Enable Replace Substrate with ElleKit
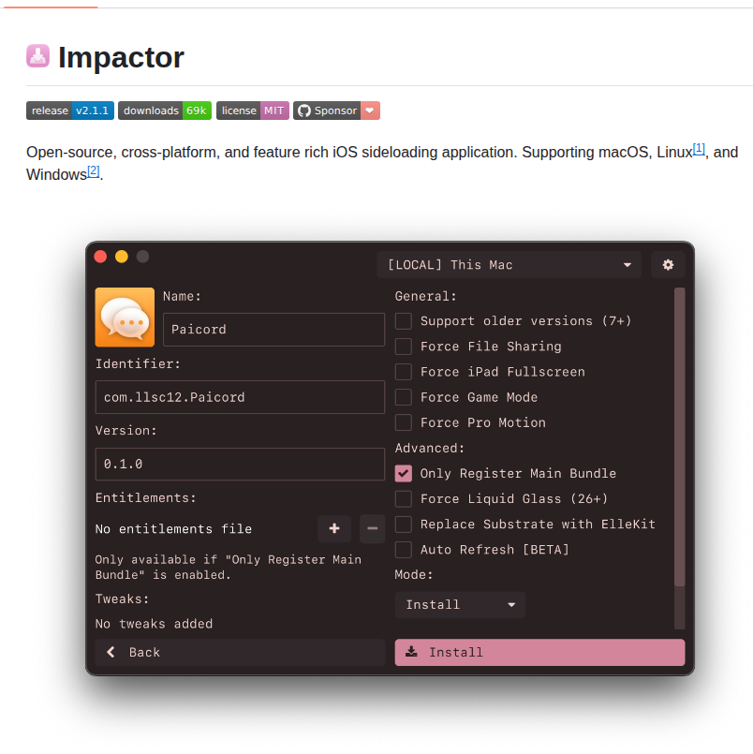The width and height of the screenshot is (753, 754). [x=403, y=524]
